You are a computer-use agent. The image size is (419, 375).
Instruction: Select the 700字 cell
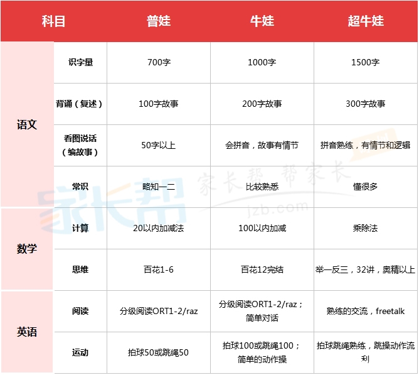tap(159, 62)
